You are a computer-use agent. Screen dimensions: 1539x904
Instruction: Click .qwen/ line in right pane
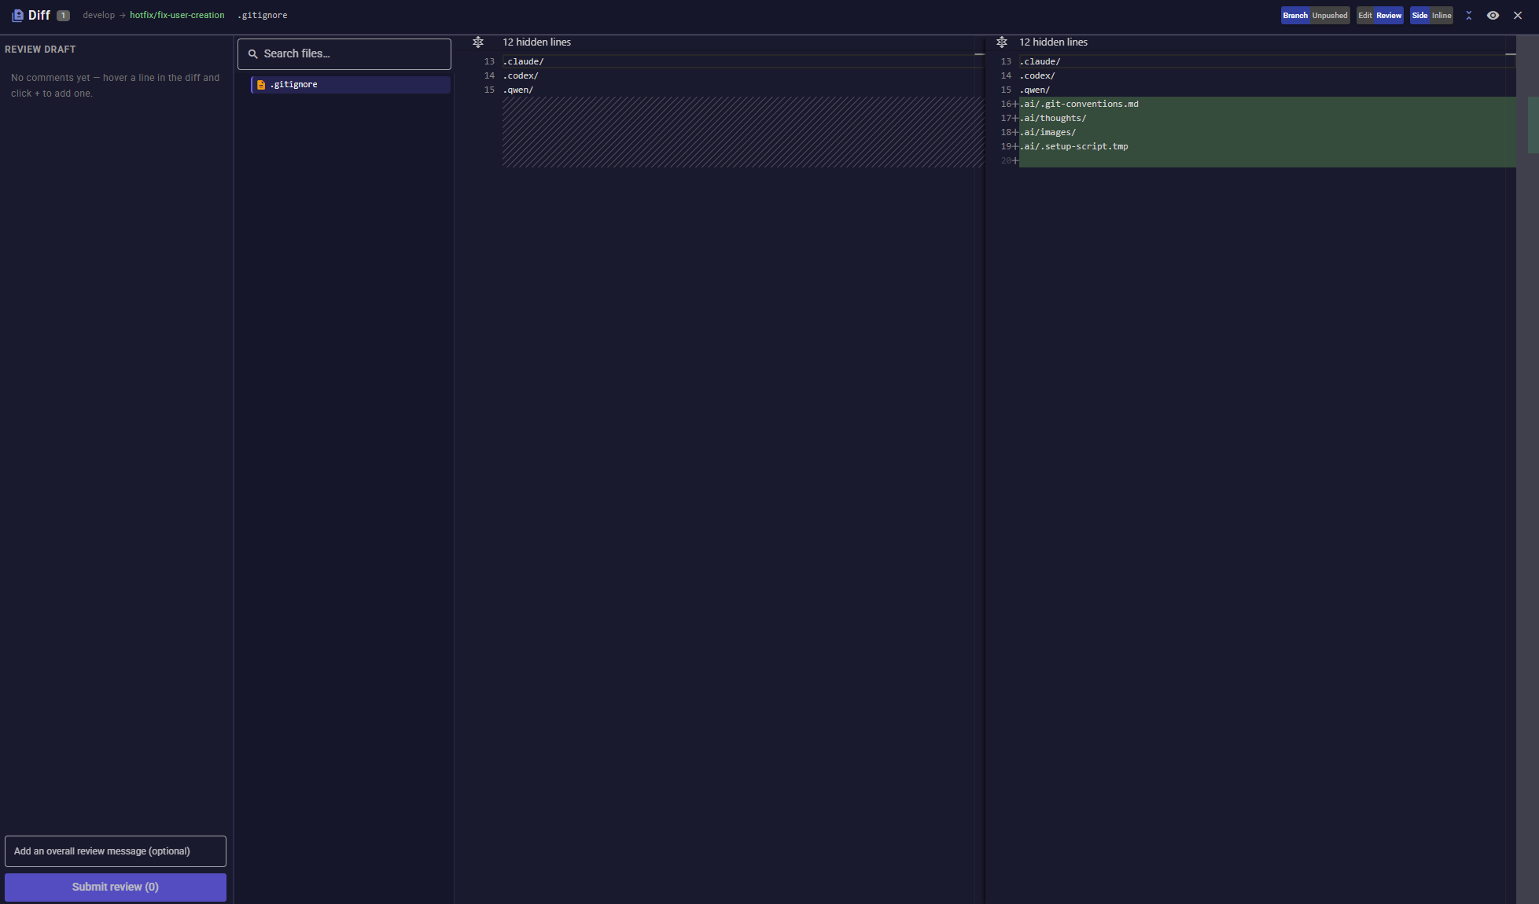pyautogui.click(x=1035, y=90)
